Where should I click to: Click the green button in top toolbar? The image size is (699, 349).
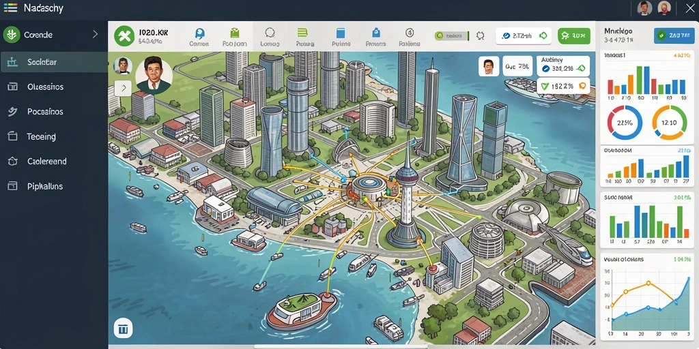[x=573, y=36]
